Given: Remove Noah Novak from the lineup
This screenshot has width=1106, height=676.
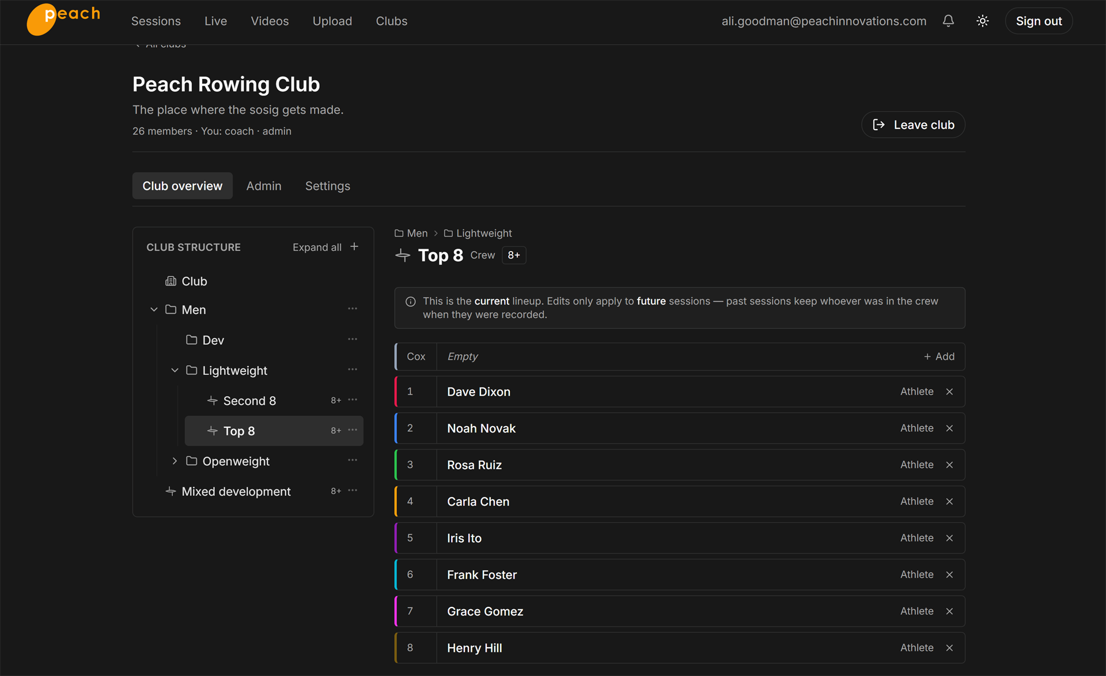Looking at the screenshot, I should [x=949, y=428].
